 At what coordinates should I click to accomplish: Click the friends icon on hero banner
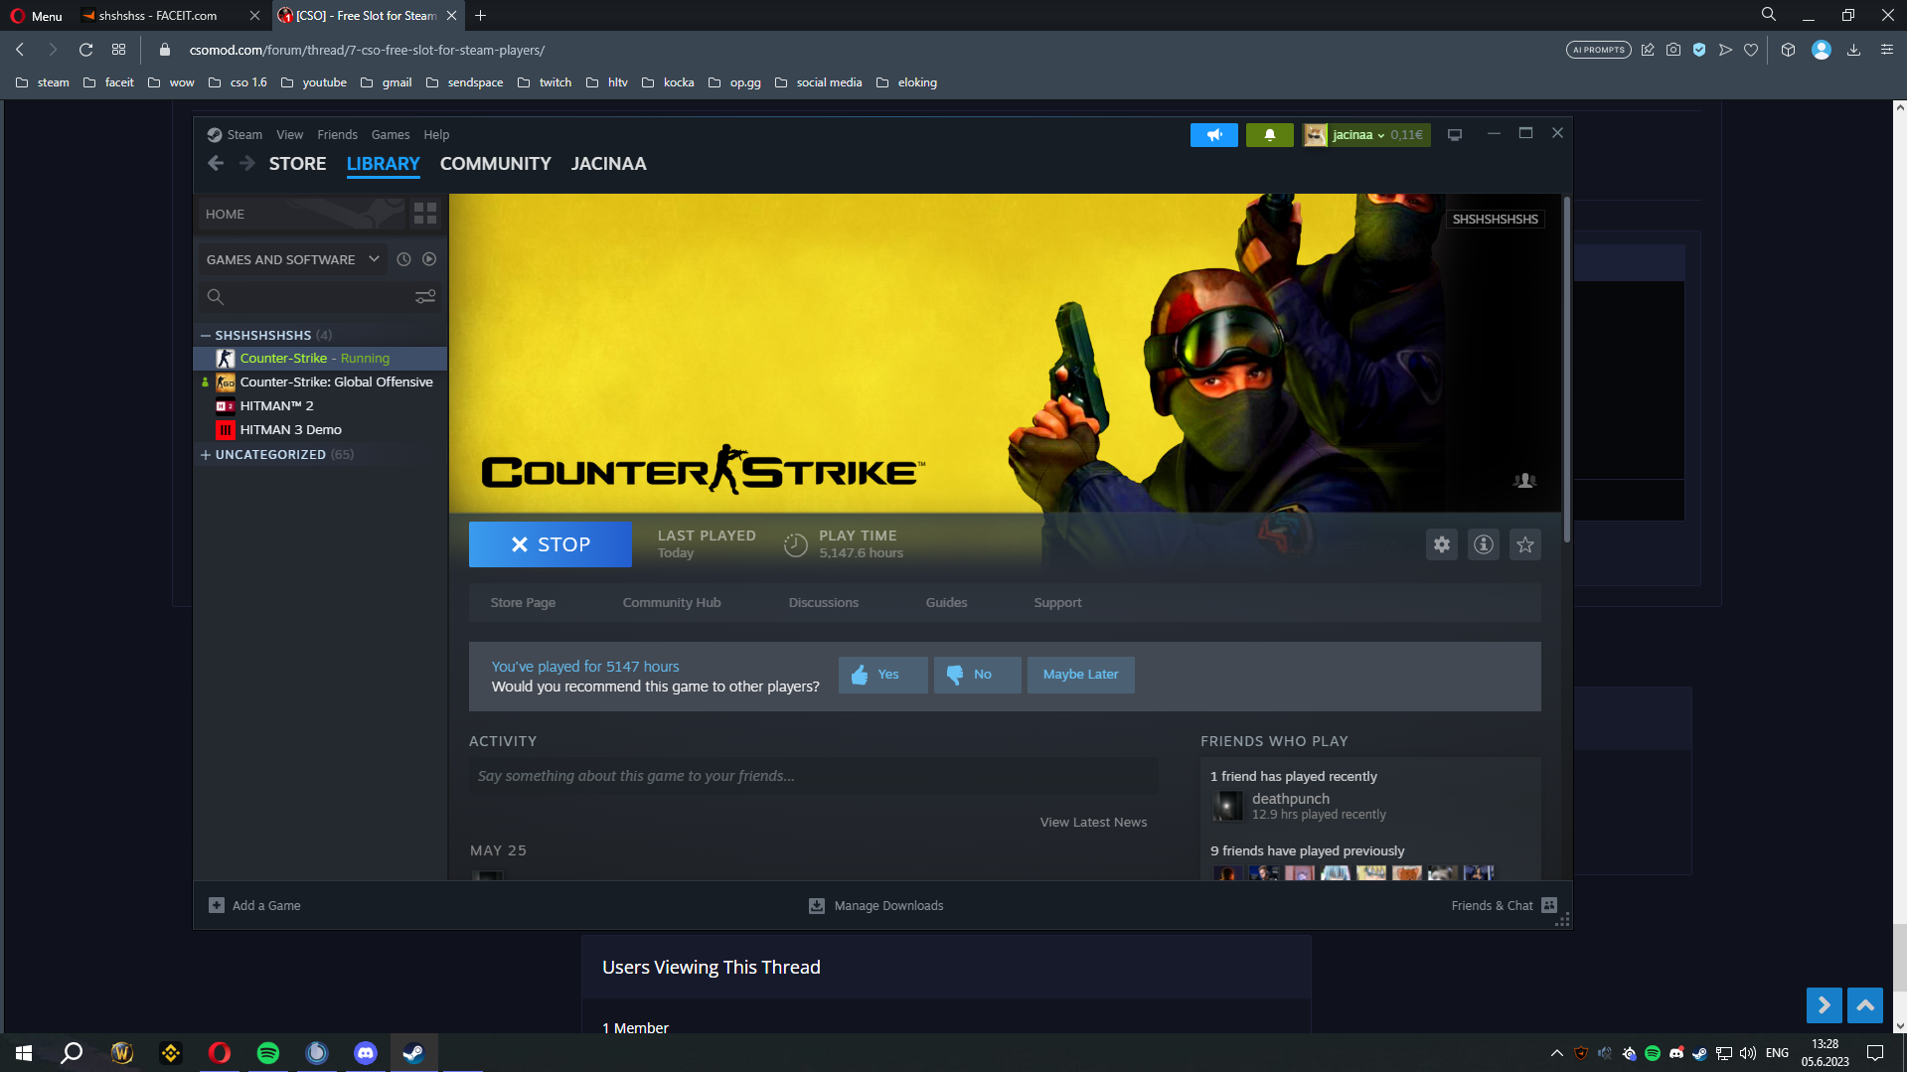(x=1524, y=481)
